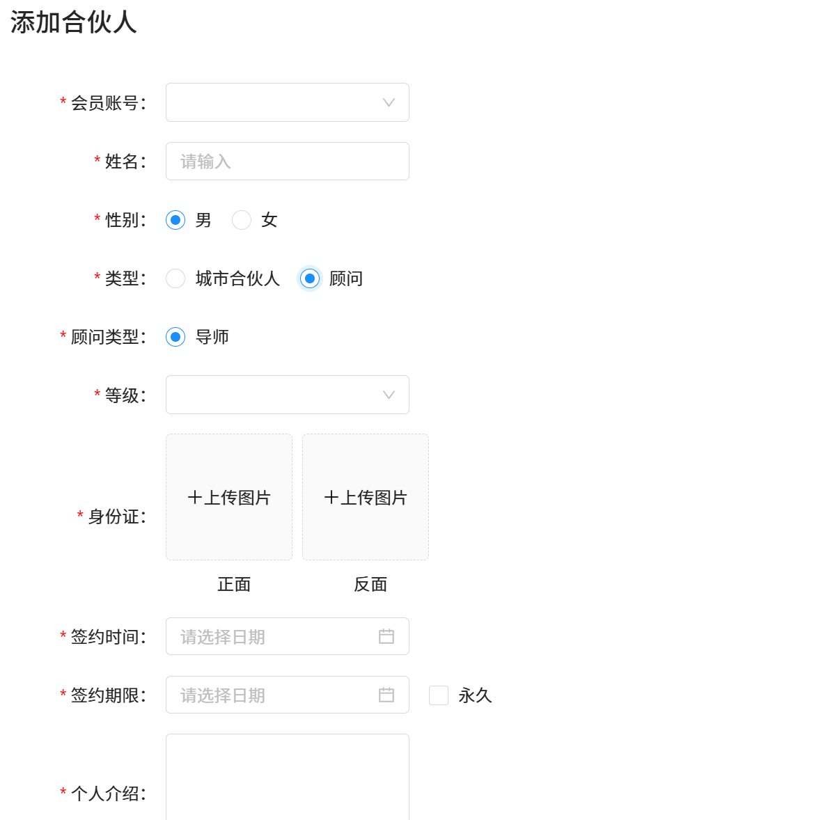
Task: Select the 女 gender radio button
Action: pyautogui.click(x=242, y=220)
